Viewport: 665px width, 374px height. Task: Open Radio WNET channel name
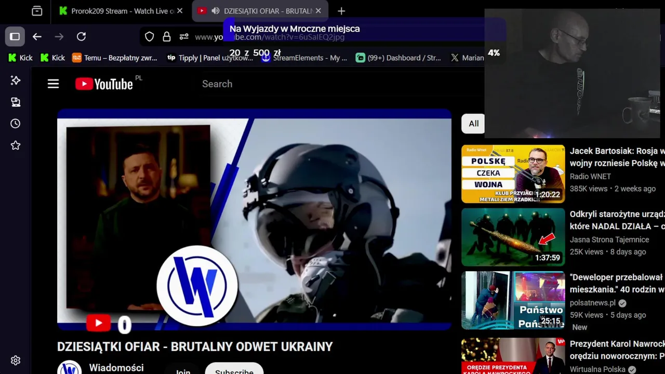click(590, 176)
